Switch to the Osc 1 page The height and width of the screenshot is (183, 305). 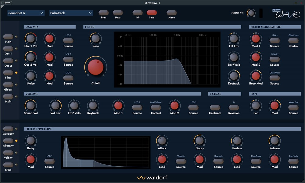[x=8, y=49]
